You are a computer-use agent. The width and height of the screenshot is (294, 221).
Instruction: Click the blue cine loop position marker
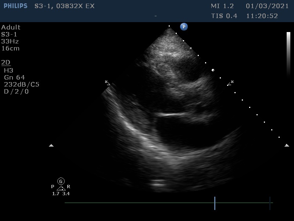click(215, 203)
